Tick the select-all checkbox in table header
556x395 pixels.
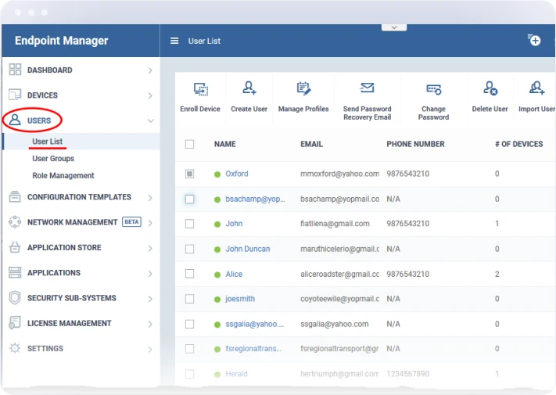(x=189, y=144)
